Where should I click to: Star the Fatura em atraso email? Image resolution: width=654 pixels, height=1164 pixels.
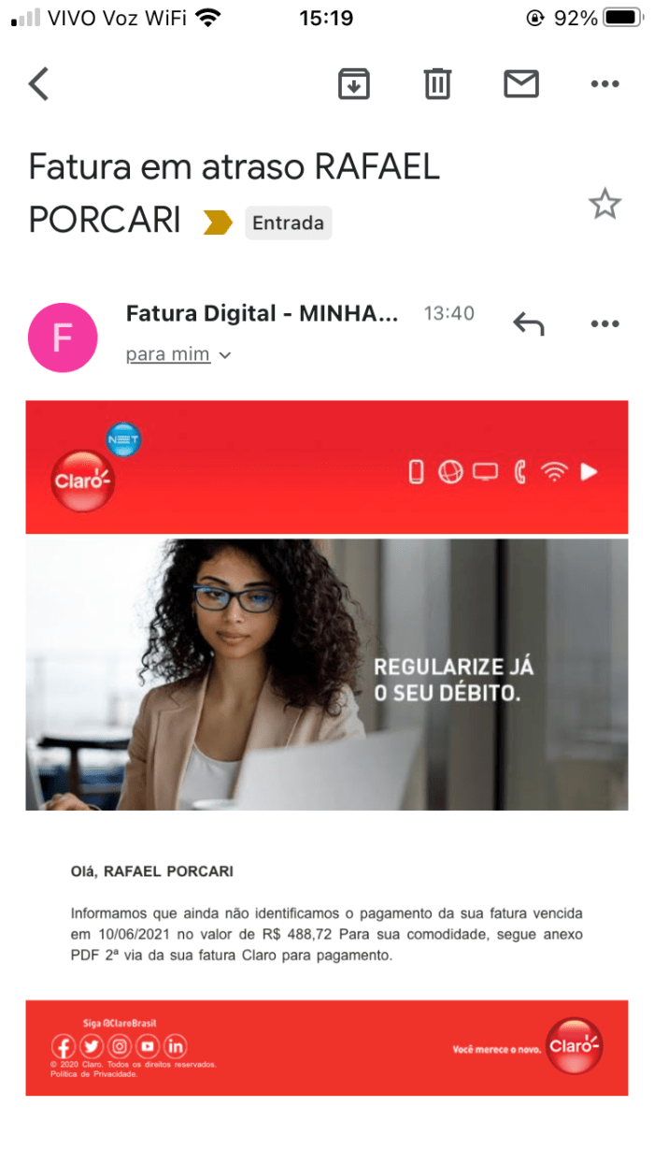point(605,204)
